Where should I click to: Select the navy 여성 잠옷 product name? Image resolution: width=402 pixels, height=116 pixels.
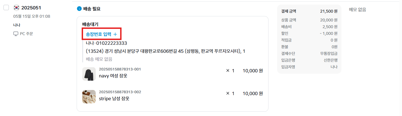point(113,76)
